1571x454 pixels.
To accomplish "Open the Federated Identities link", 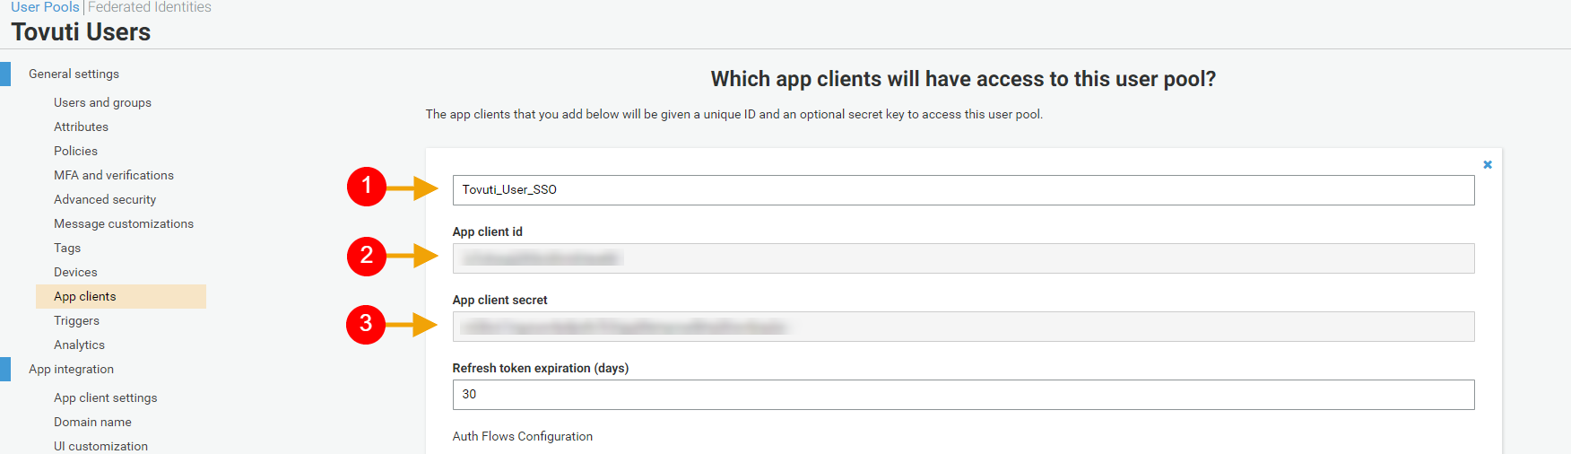I will pos(149,7).
